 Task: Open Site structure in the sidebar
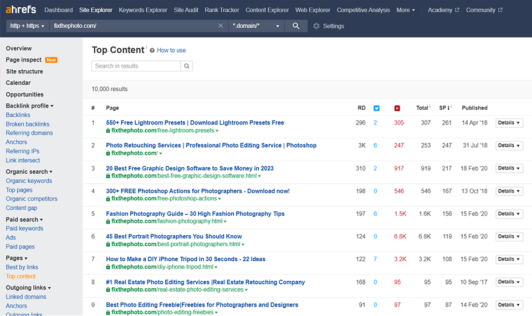tap(24, 71)
